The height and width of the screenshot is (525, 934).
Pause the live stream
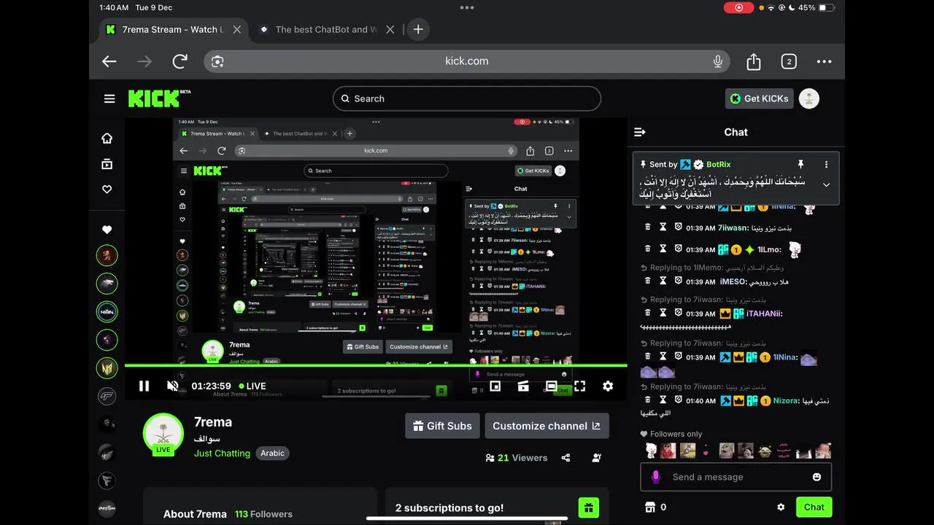point(144,386)
